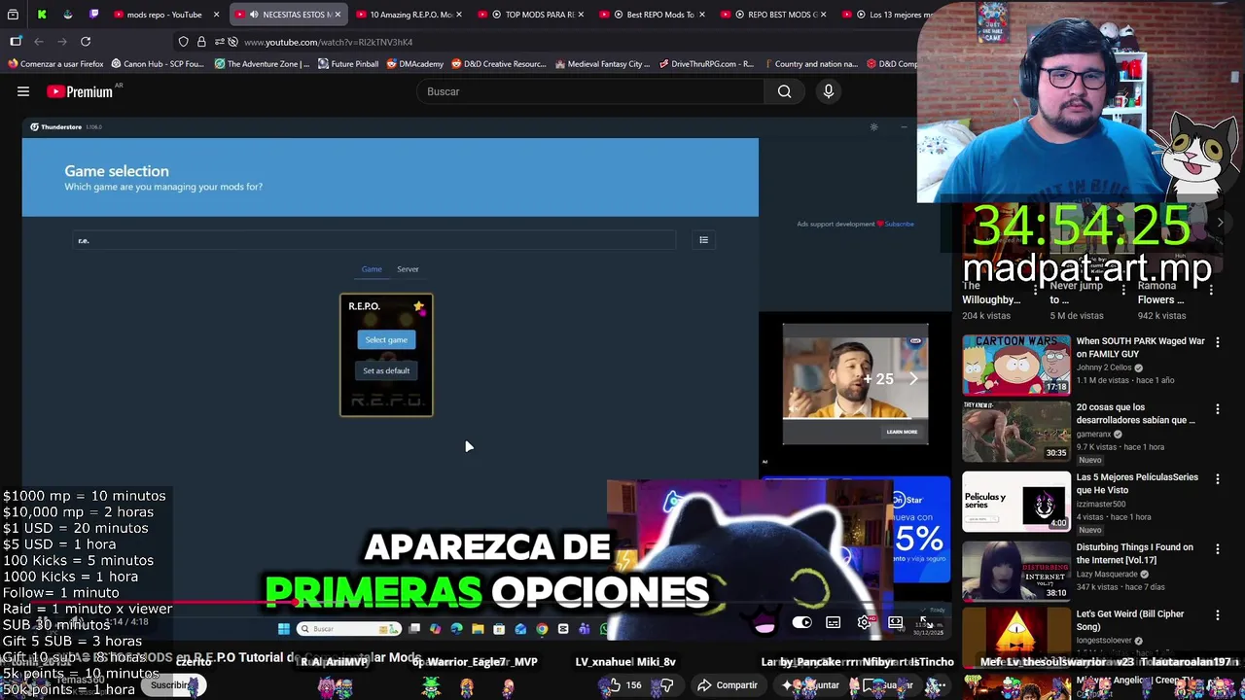Mute the NECESITAS ESTOS tab audio icon
Viewport: 1245px width, 700px height.
pos(254,15)
